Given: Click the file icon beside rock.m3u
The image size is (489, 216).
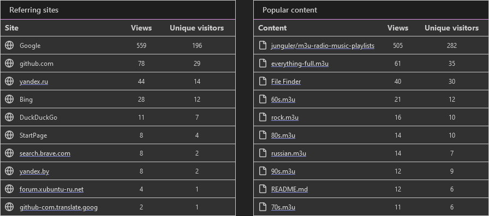Looking at the screenshot, I should click(263, 117).
